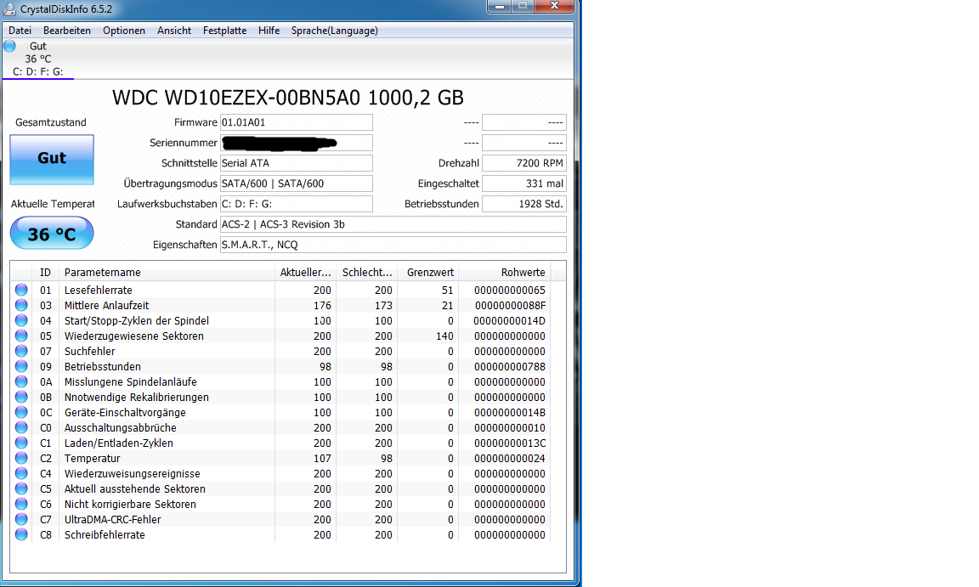Click the Rohwerte column header

[x=505, y=273]
